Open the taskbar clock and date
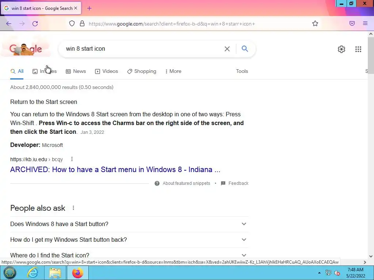 tap(356, 273)
